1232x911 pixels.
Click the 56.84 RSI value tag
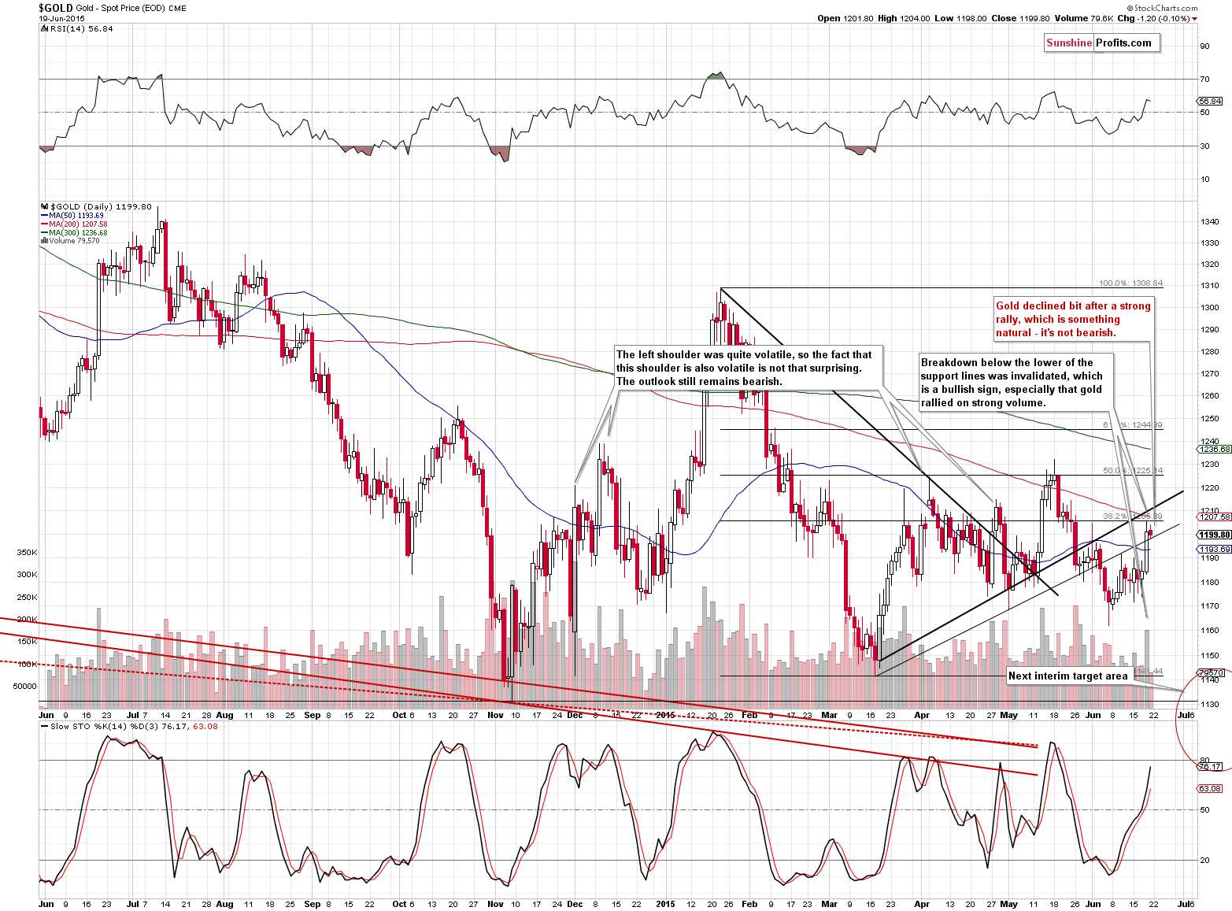coord(1210,102)
